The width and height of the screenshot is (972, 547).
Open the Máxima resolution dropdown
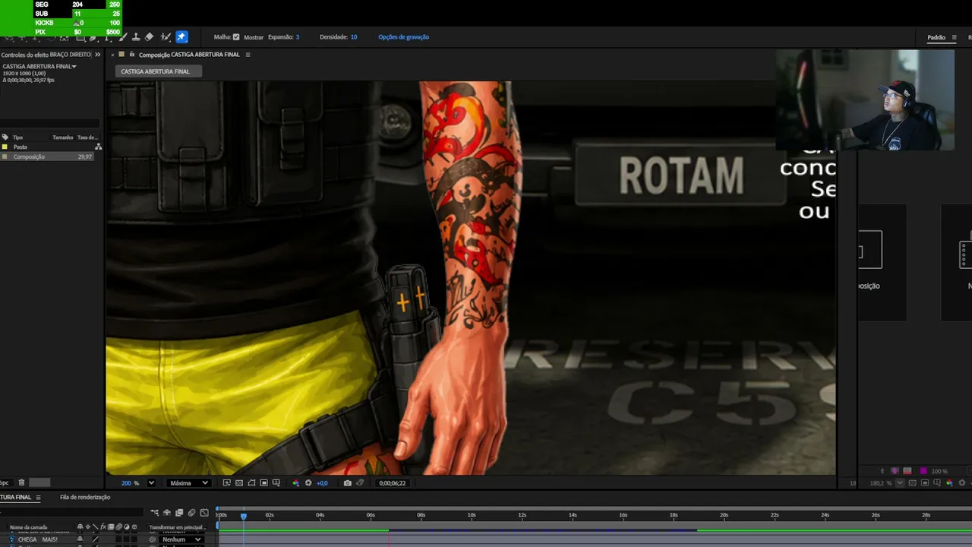click(x=188, y=483)
